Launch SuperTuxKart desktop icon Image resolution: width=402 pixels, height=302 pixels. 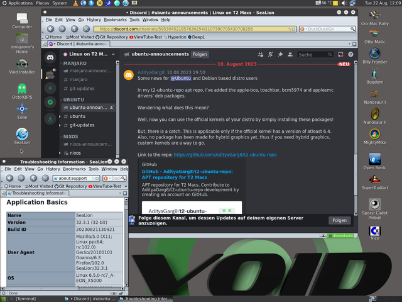[x=374, y=182]
